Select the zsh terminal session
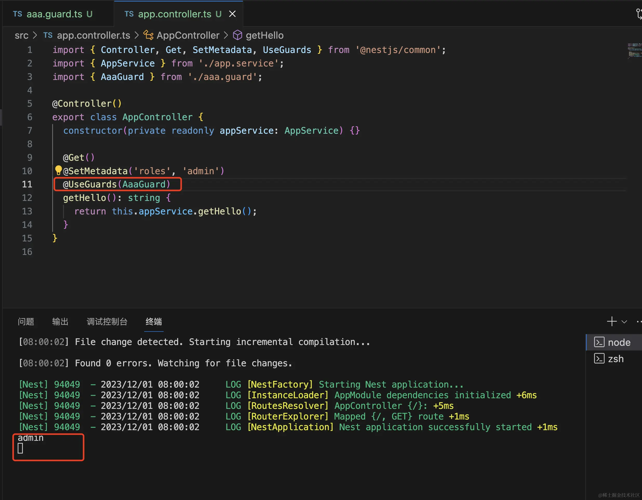 [x=615, y=359]
